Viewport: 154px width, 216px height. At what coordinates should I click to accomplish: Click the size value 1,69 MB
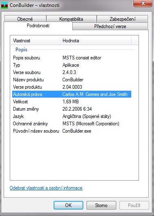[x=71, y=102]
